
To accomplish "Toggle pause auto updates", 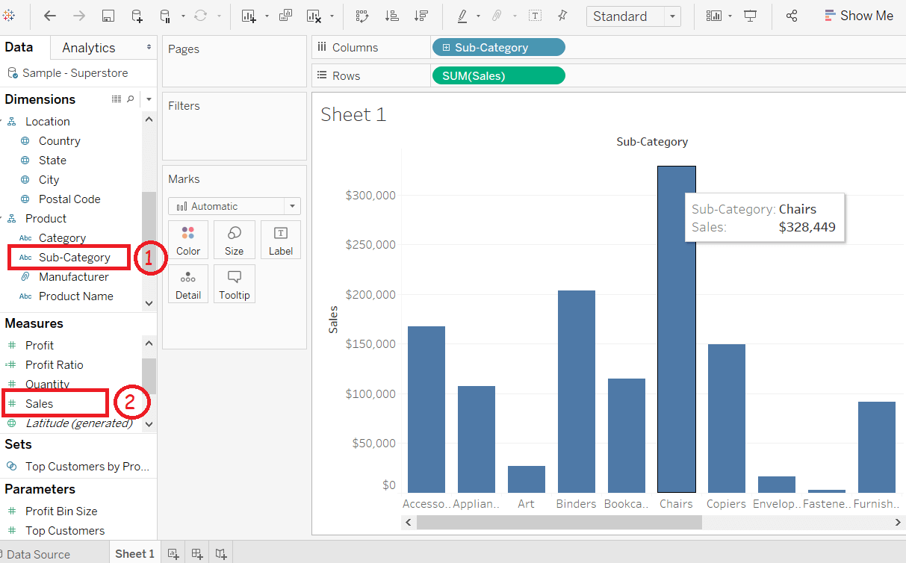I will [x=165, y=16].
